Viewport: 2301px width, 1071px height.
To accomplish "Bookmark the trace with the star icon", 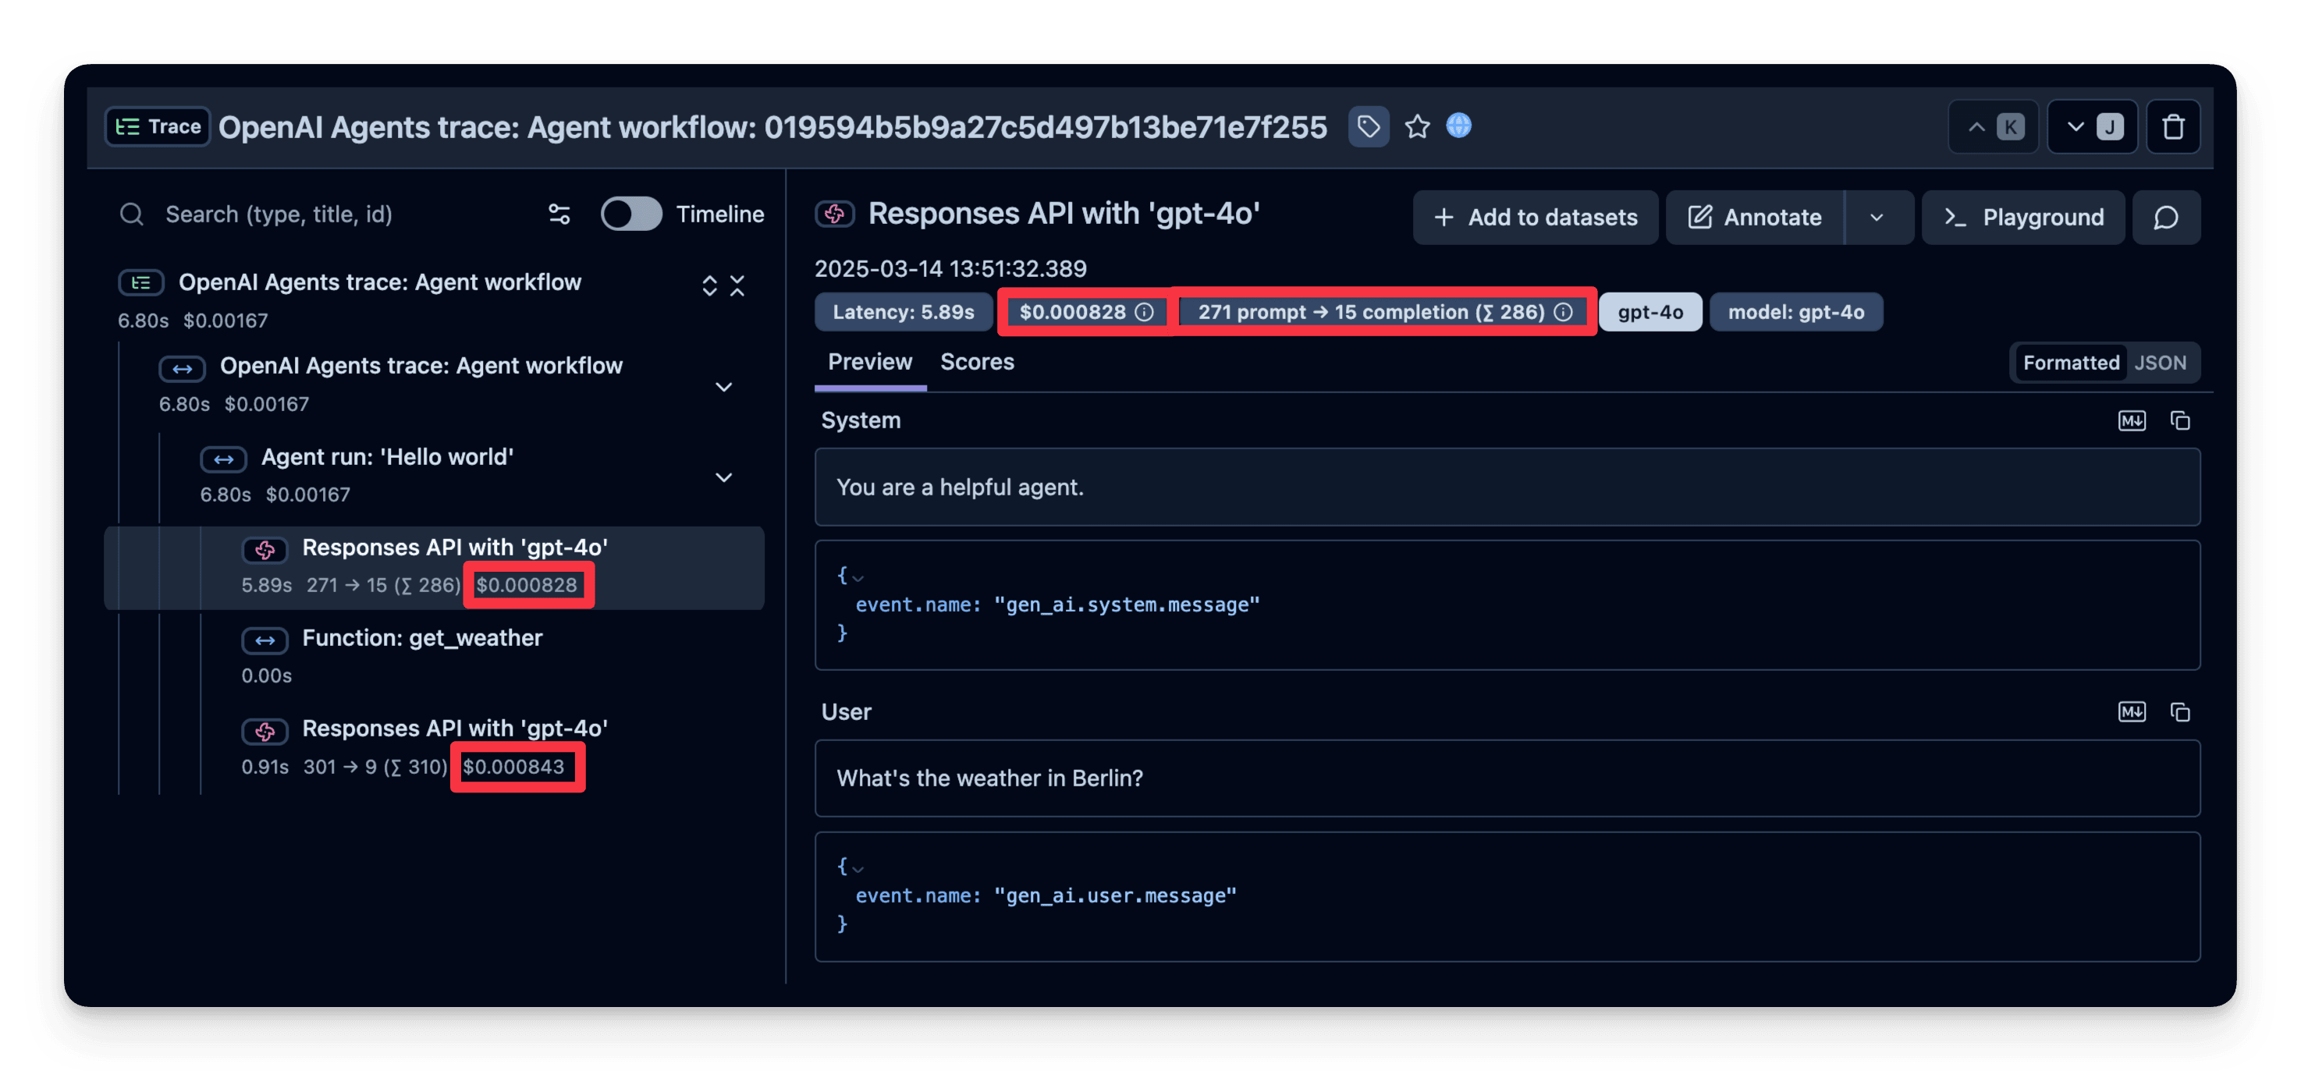I will coord(1417,127).
